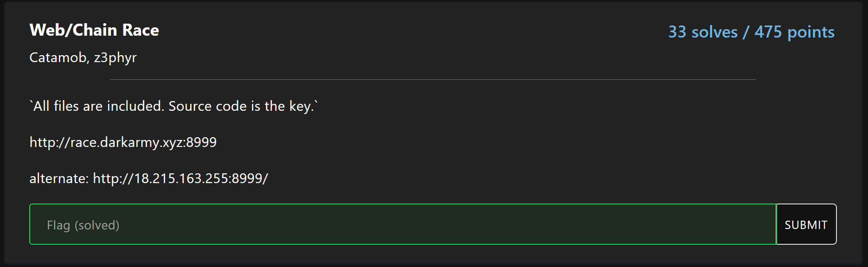The height and width of the screenshot is (267, 868).
Task: Open the 33 solves / 475 points link
Action: 751,32
